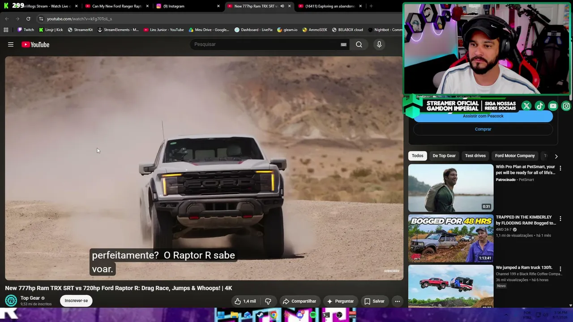This screenshot has width=573, height=322.
Task: Open the YouTube guide hamburger menu
Action: (11, 44)
